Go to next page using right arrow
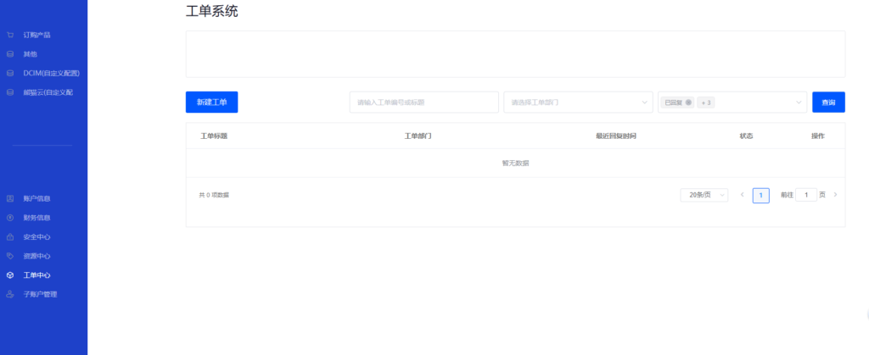 click(x=835, y=195)
